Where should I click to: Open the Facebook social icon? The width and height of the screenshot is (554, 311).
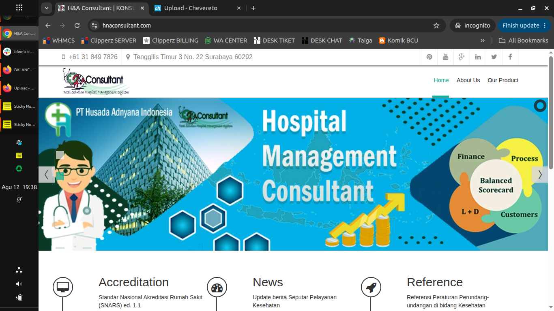pos(510,57)
